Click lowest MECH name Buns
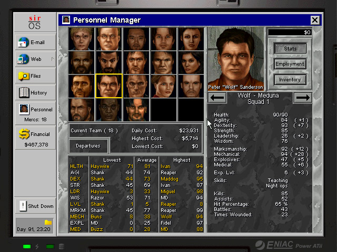This screenshot has height=252, width=337. 96,217
